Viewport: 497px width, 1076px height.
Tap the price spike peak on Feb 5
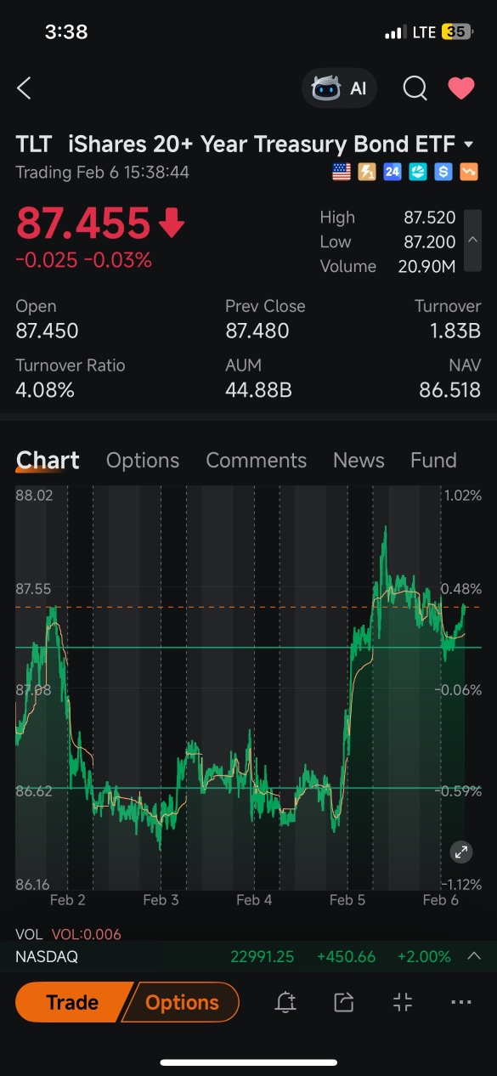coord(385,530)
